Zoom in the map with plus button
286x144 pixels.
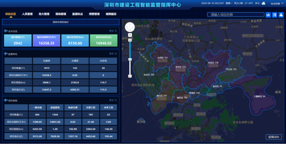(130, 40)
